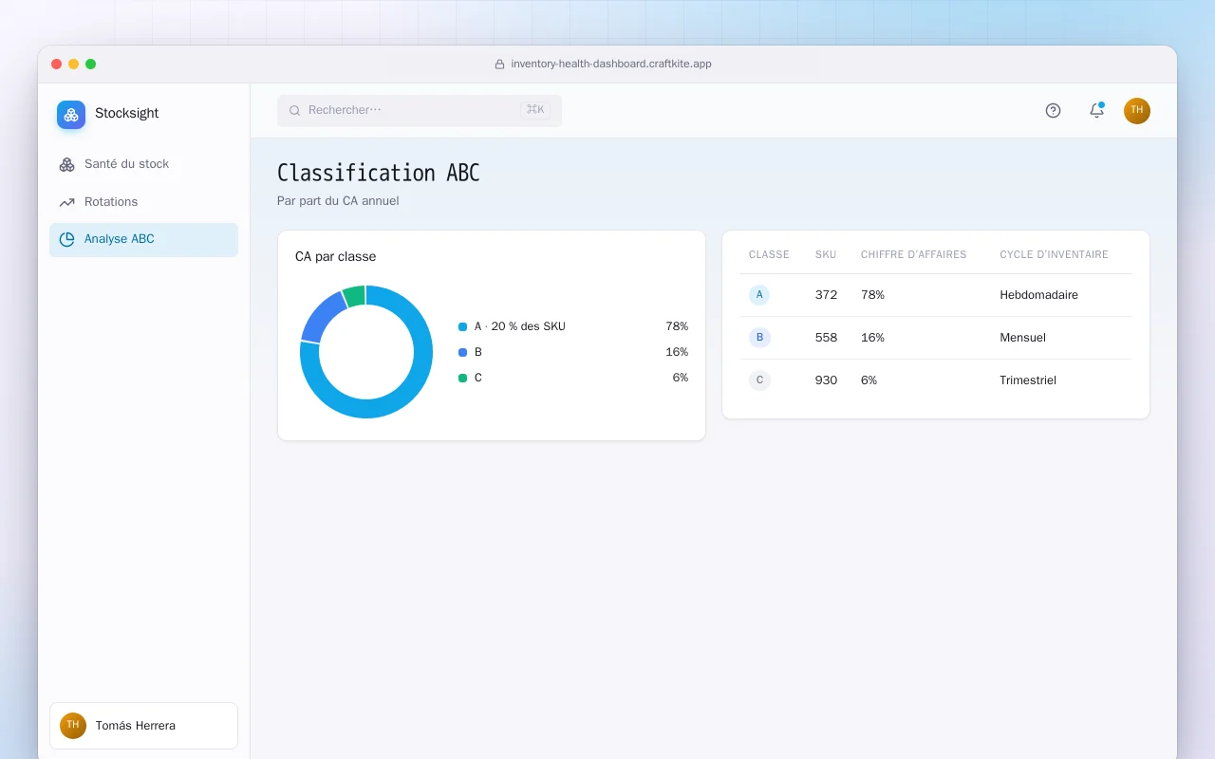Screen dimensions: 1215x759
Task: Open help via question mark icon
Action: pyautogui.click(x=1053, y=110)
